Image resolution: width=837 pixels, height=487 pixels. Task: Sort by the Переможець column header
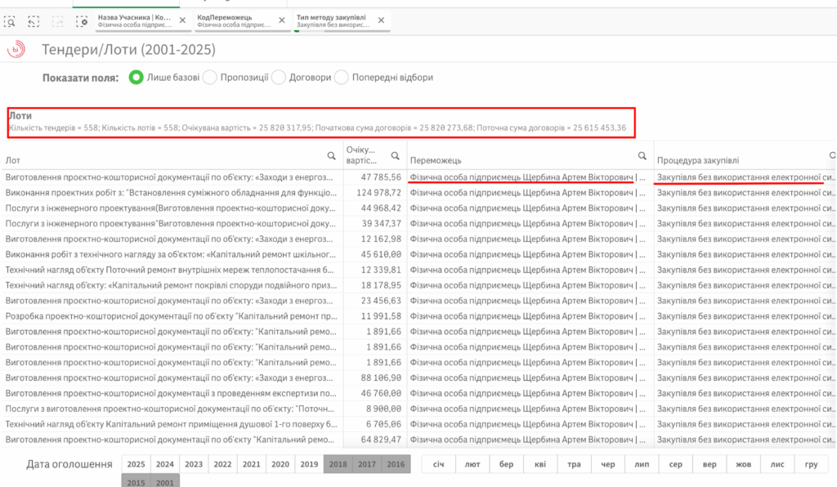[x=436, y=160]
